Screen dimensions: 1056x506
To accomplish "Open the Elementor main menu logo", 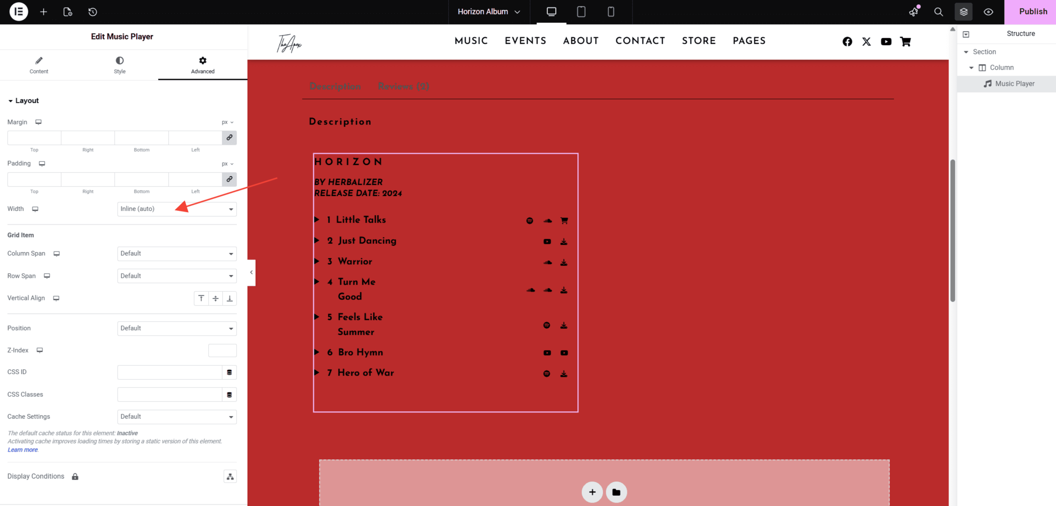I will click(x=18, y=11).
